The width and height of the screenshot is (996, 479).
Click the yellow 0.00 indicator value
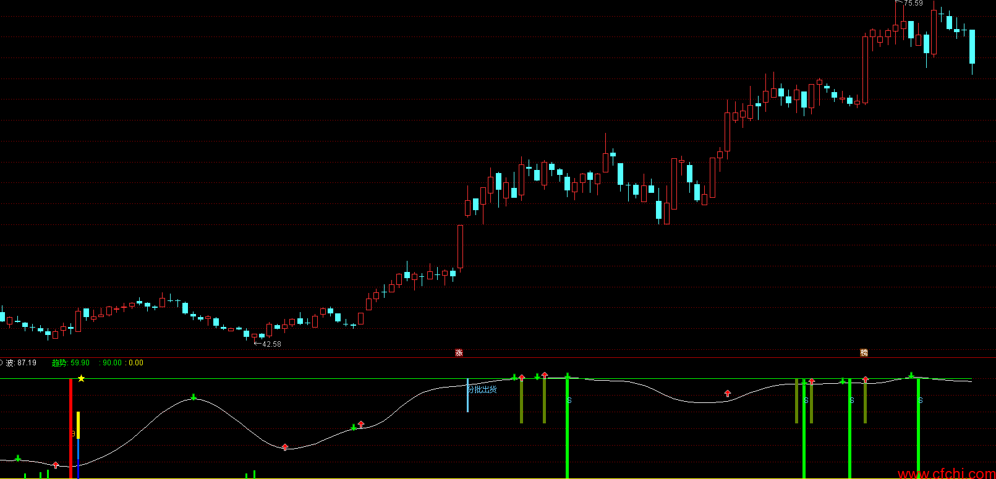coord(136,363)
